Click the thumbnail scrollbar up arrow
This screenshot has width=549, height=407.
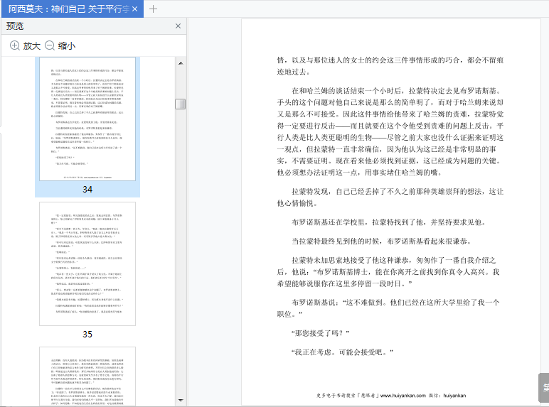pyautogui.click(x=181, y=63)
